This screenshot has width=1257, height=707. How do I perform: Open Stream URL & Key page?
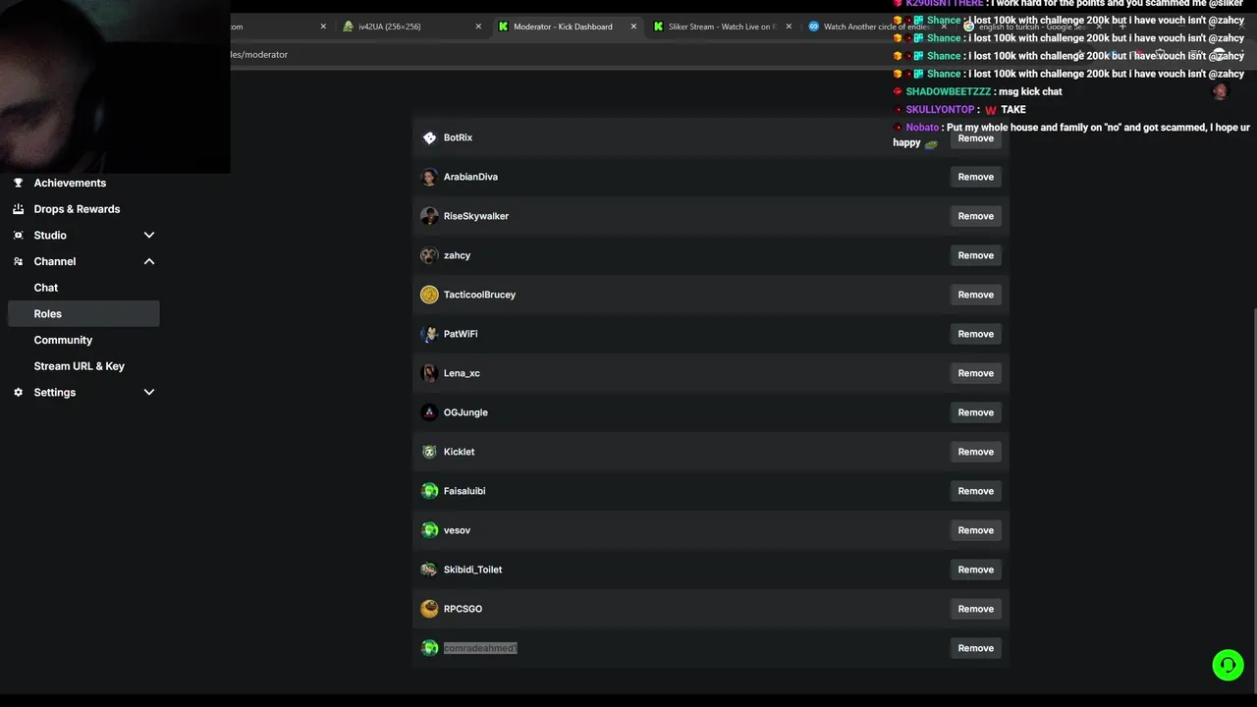[x=79, y=366]
